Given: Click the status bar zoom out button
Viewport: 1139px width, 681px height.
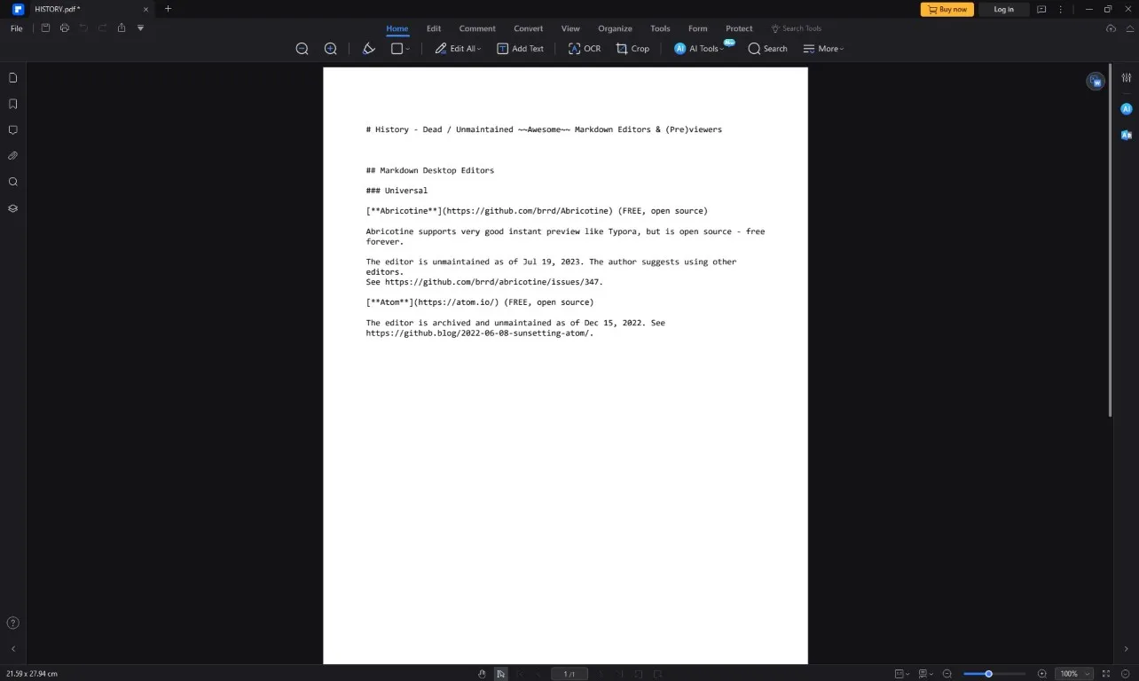Looking at the screenshot, I should coord(947,674).
